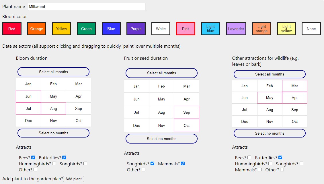Clear months under Fruit or seed duration

[x=161, y=139]
